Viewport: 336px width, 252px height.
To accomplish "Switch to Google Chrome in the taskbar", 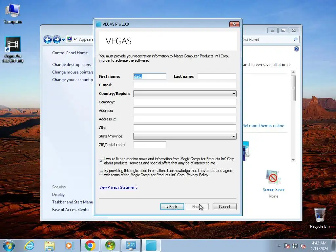I will tap(90, 245).
